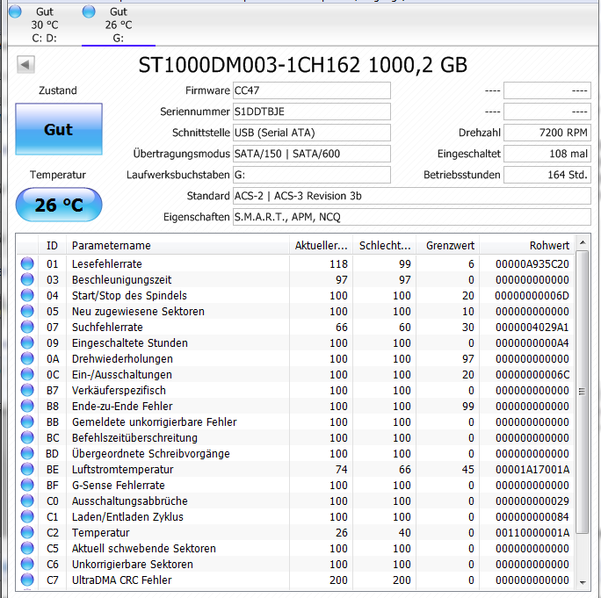Click the Rohwert 0000004029A1

tap(532, 328)
